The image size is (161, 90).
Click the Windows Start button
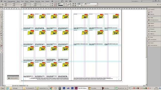click(x=2, y=88)
